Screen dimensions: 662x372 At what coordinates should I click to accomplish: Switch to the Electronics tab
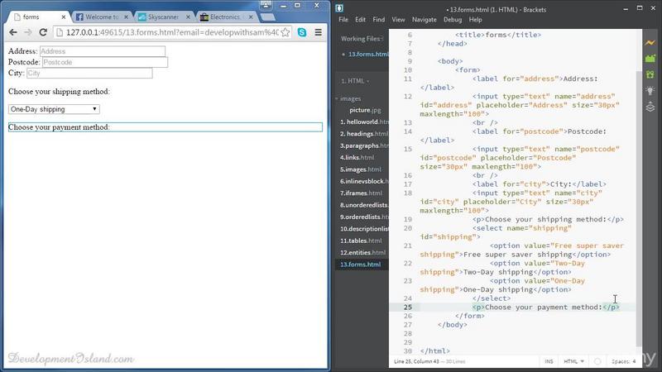(x=225, y=17)
